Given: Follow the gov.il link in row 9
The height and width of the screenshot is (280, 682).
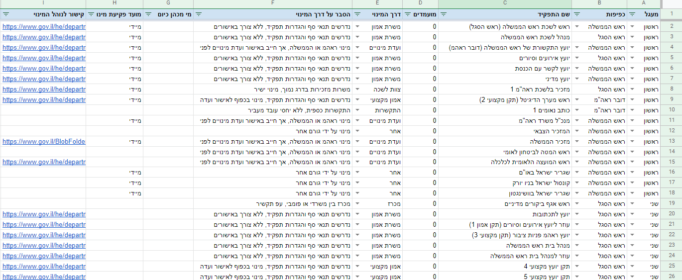Looking at the screenshot, I should click(44, 99).
